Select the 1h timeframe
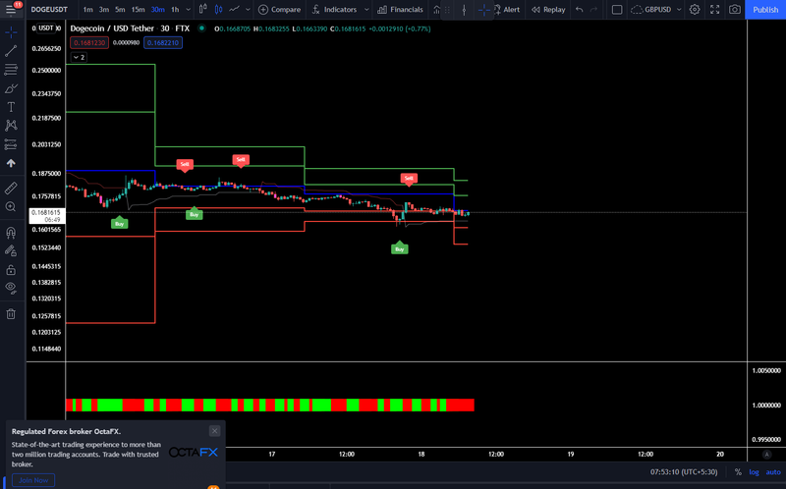 [175, 10]
